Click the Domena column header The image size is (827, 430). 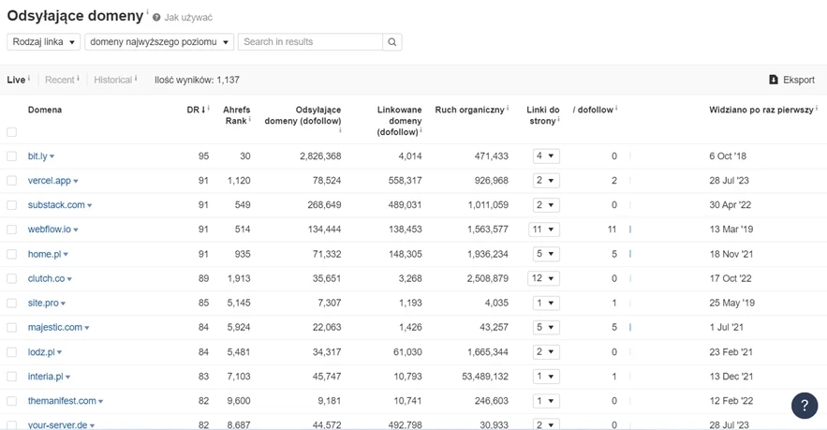point(45,110)
